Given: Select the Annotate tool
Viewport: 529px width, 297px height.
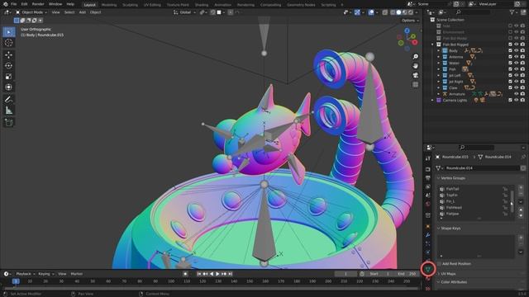Looking at the screenshot, I should tap(9, 99).
